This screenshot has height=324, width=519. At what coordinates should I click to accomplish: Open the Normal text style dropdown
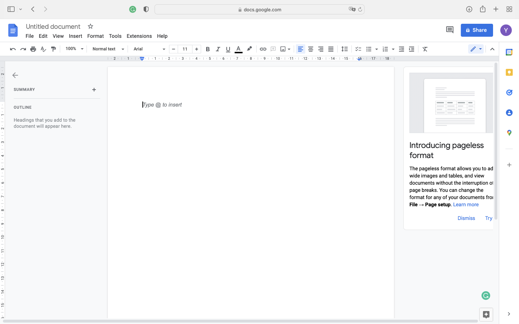click(x=108, y=49)
